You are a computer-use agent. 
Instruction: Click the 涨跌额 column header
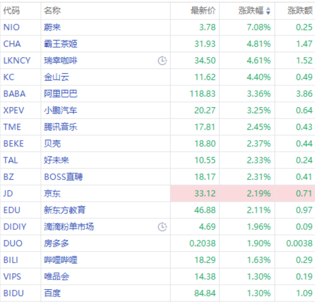tap(300, 11)
